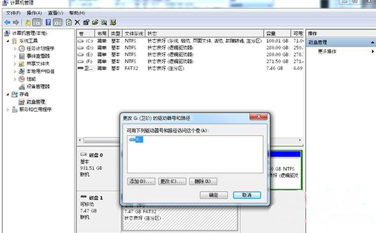Select the 磁盘 1 removable disk label
Screen dimensions: 376x233
96,198
